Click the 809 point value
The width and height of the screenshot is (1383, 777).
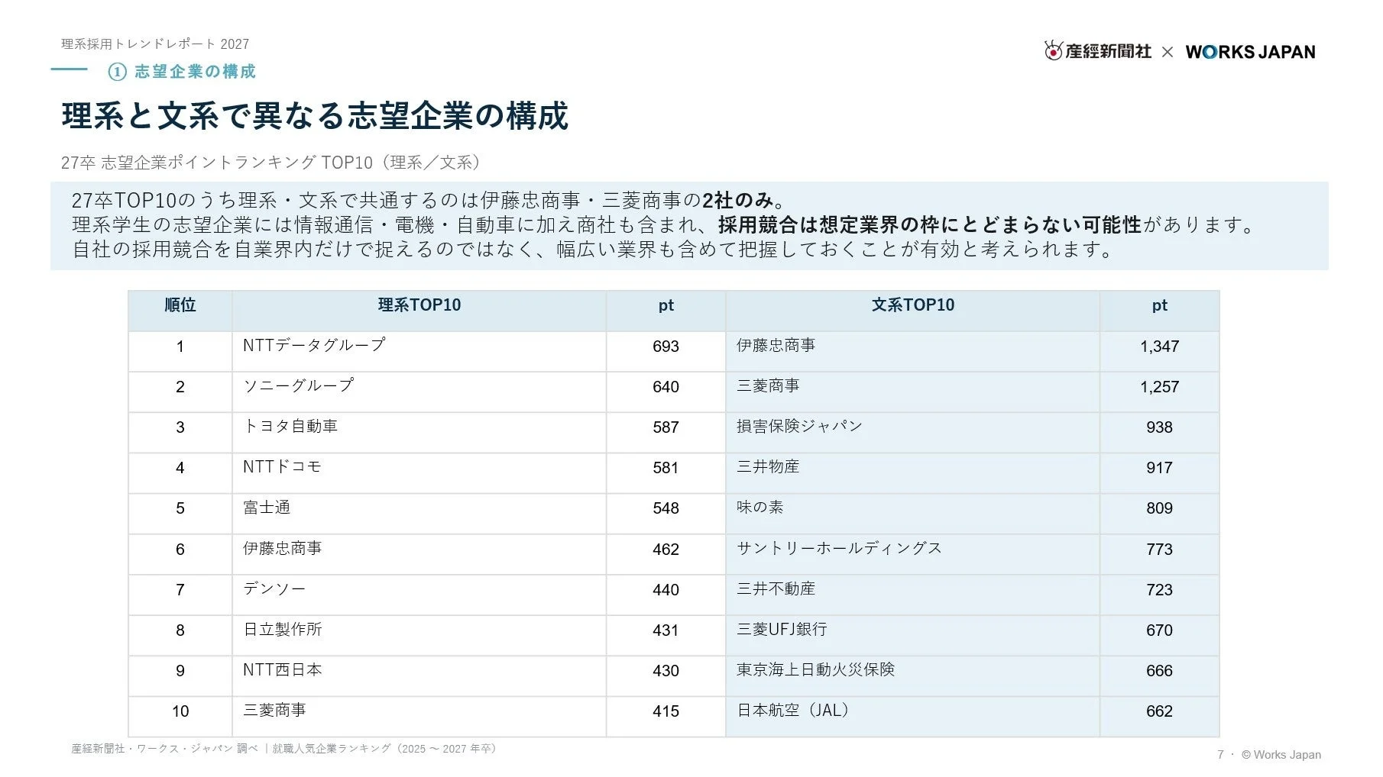tap(1159, 508)
